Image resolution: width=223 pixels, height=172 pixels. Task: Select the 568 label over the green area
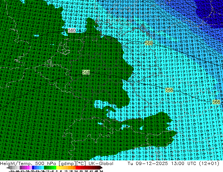86,72
